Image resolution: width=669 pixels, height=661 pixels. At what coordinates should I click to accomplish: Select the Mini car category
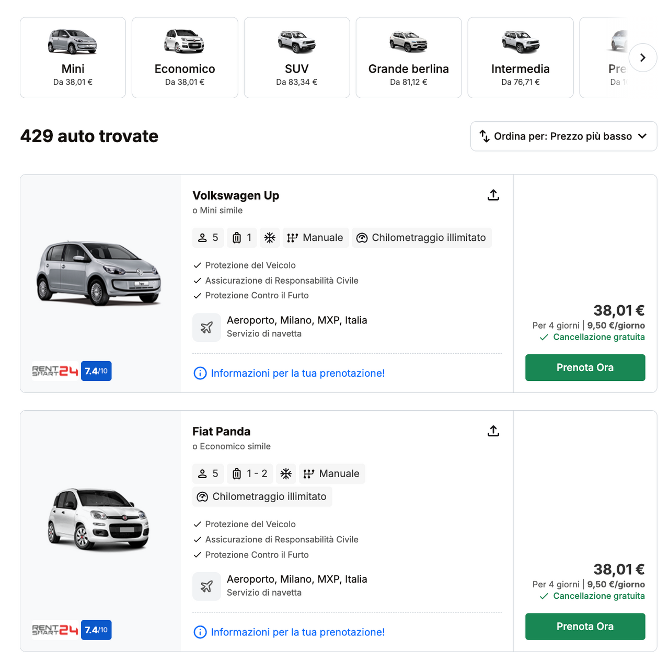pos(73,57)
